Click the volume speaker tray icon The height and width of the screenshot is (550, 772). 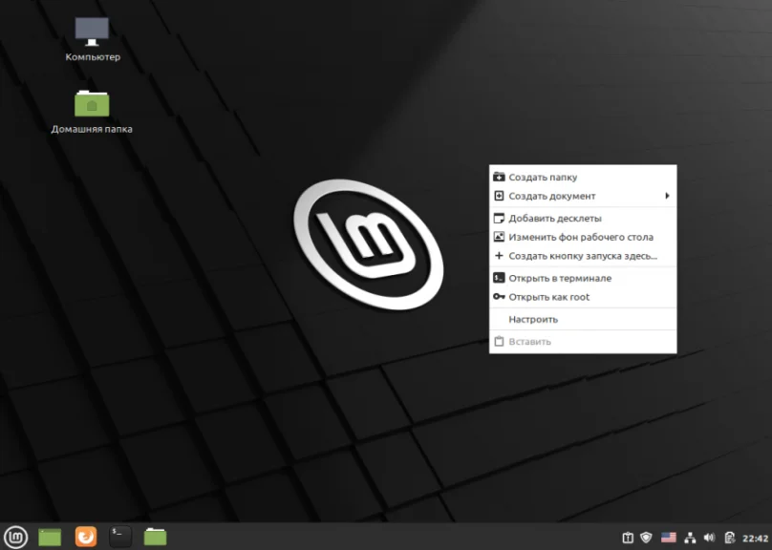[x=709, y=538]
